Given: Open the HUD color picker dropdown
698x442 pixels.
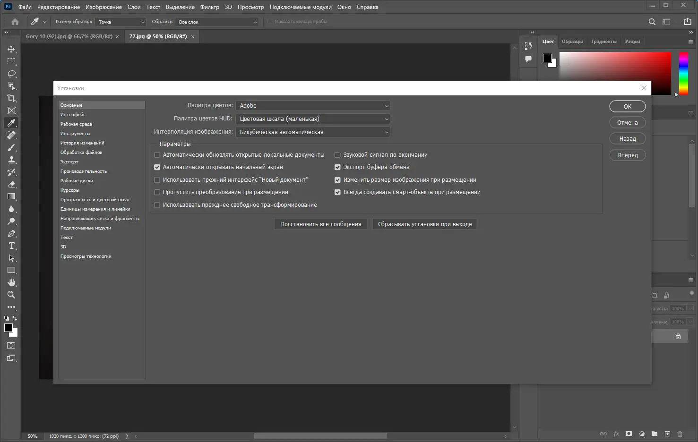Looking at the screenshot, I should click(x=313, y=119).
